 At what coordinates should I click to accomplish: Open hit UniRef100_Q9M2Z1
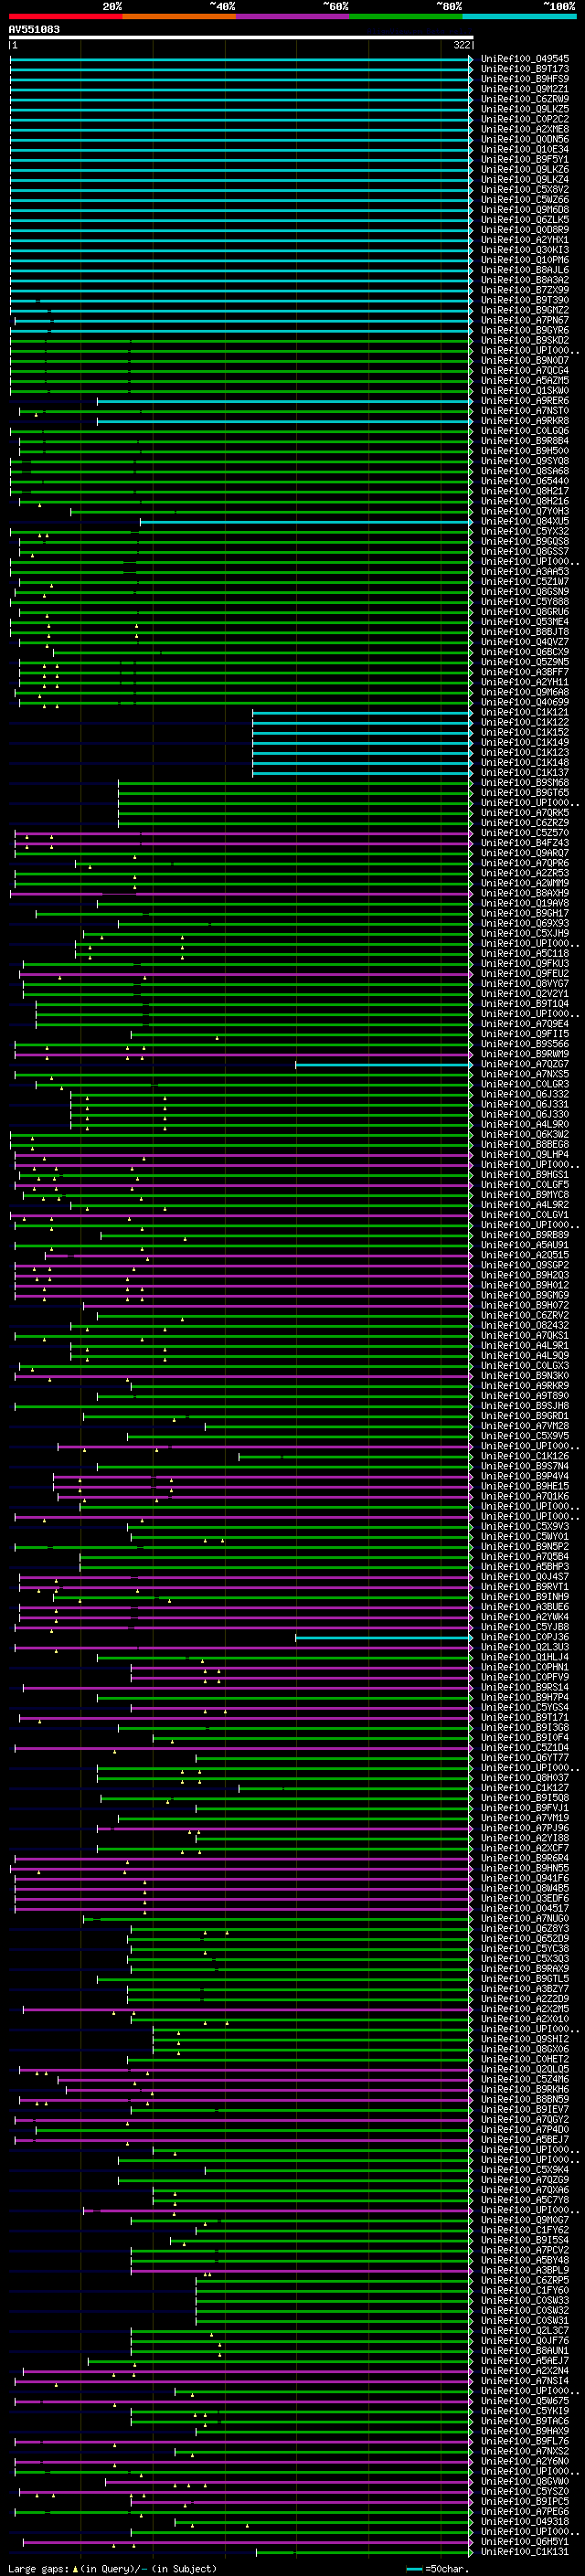tap(525, 89)
